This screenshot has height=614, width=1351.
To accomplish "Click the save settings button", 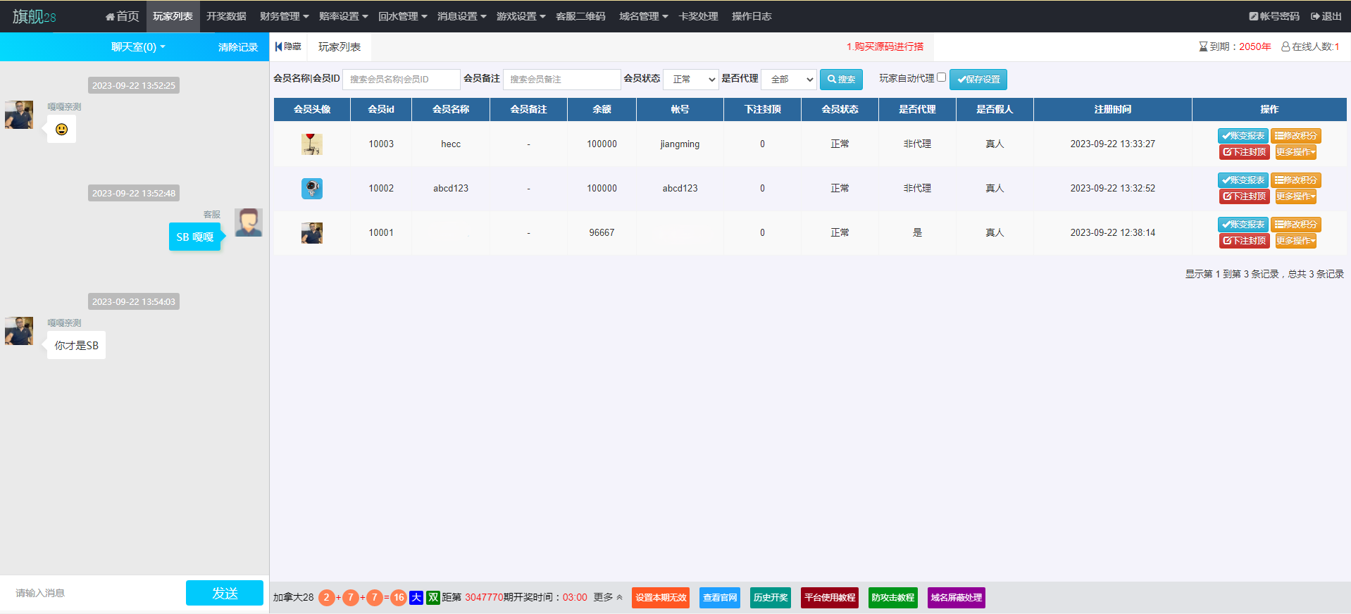I will click(x=978, y=80).
